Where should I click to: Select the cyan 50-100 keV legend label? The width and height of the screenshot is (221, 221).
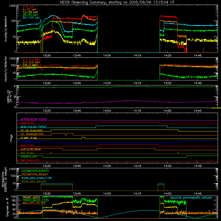tap(31, 18)
